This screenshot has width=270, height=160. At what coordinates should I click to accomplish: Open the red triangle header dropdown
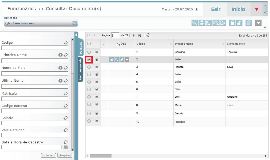(256, 9)
